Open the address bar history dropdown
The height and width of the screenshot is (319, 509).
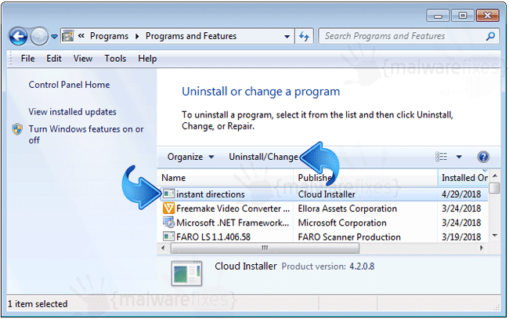287,36
